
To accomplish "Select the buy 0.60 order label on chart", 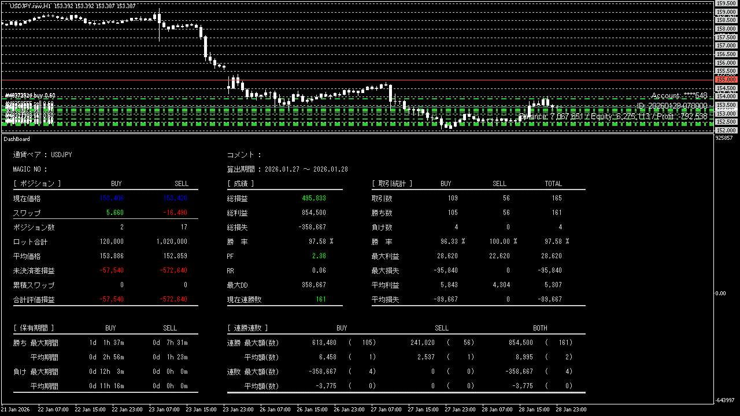I will 30,95.
